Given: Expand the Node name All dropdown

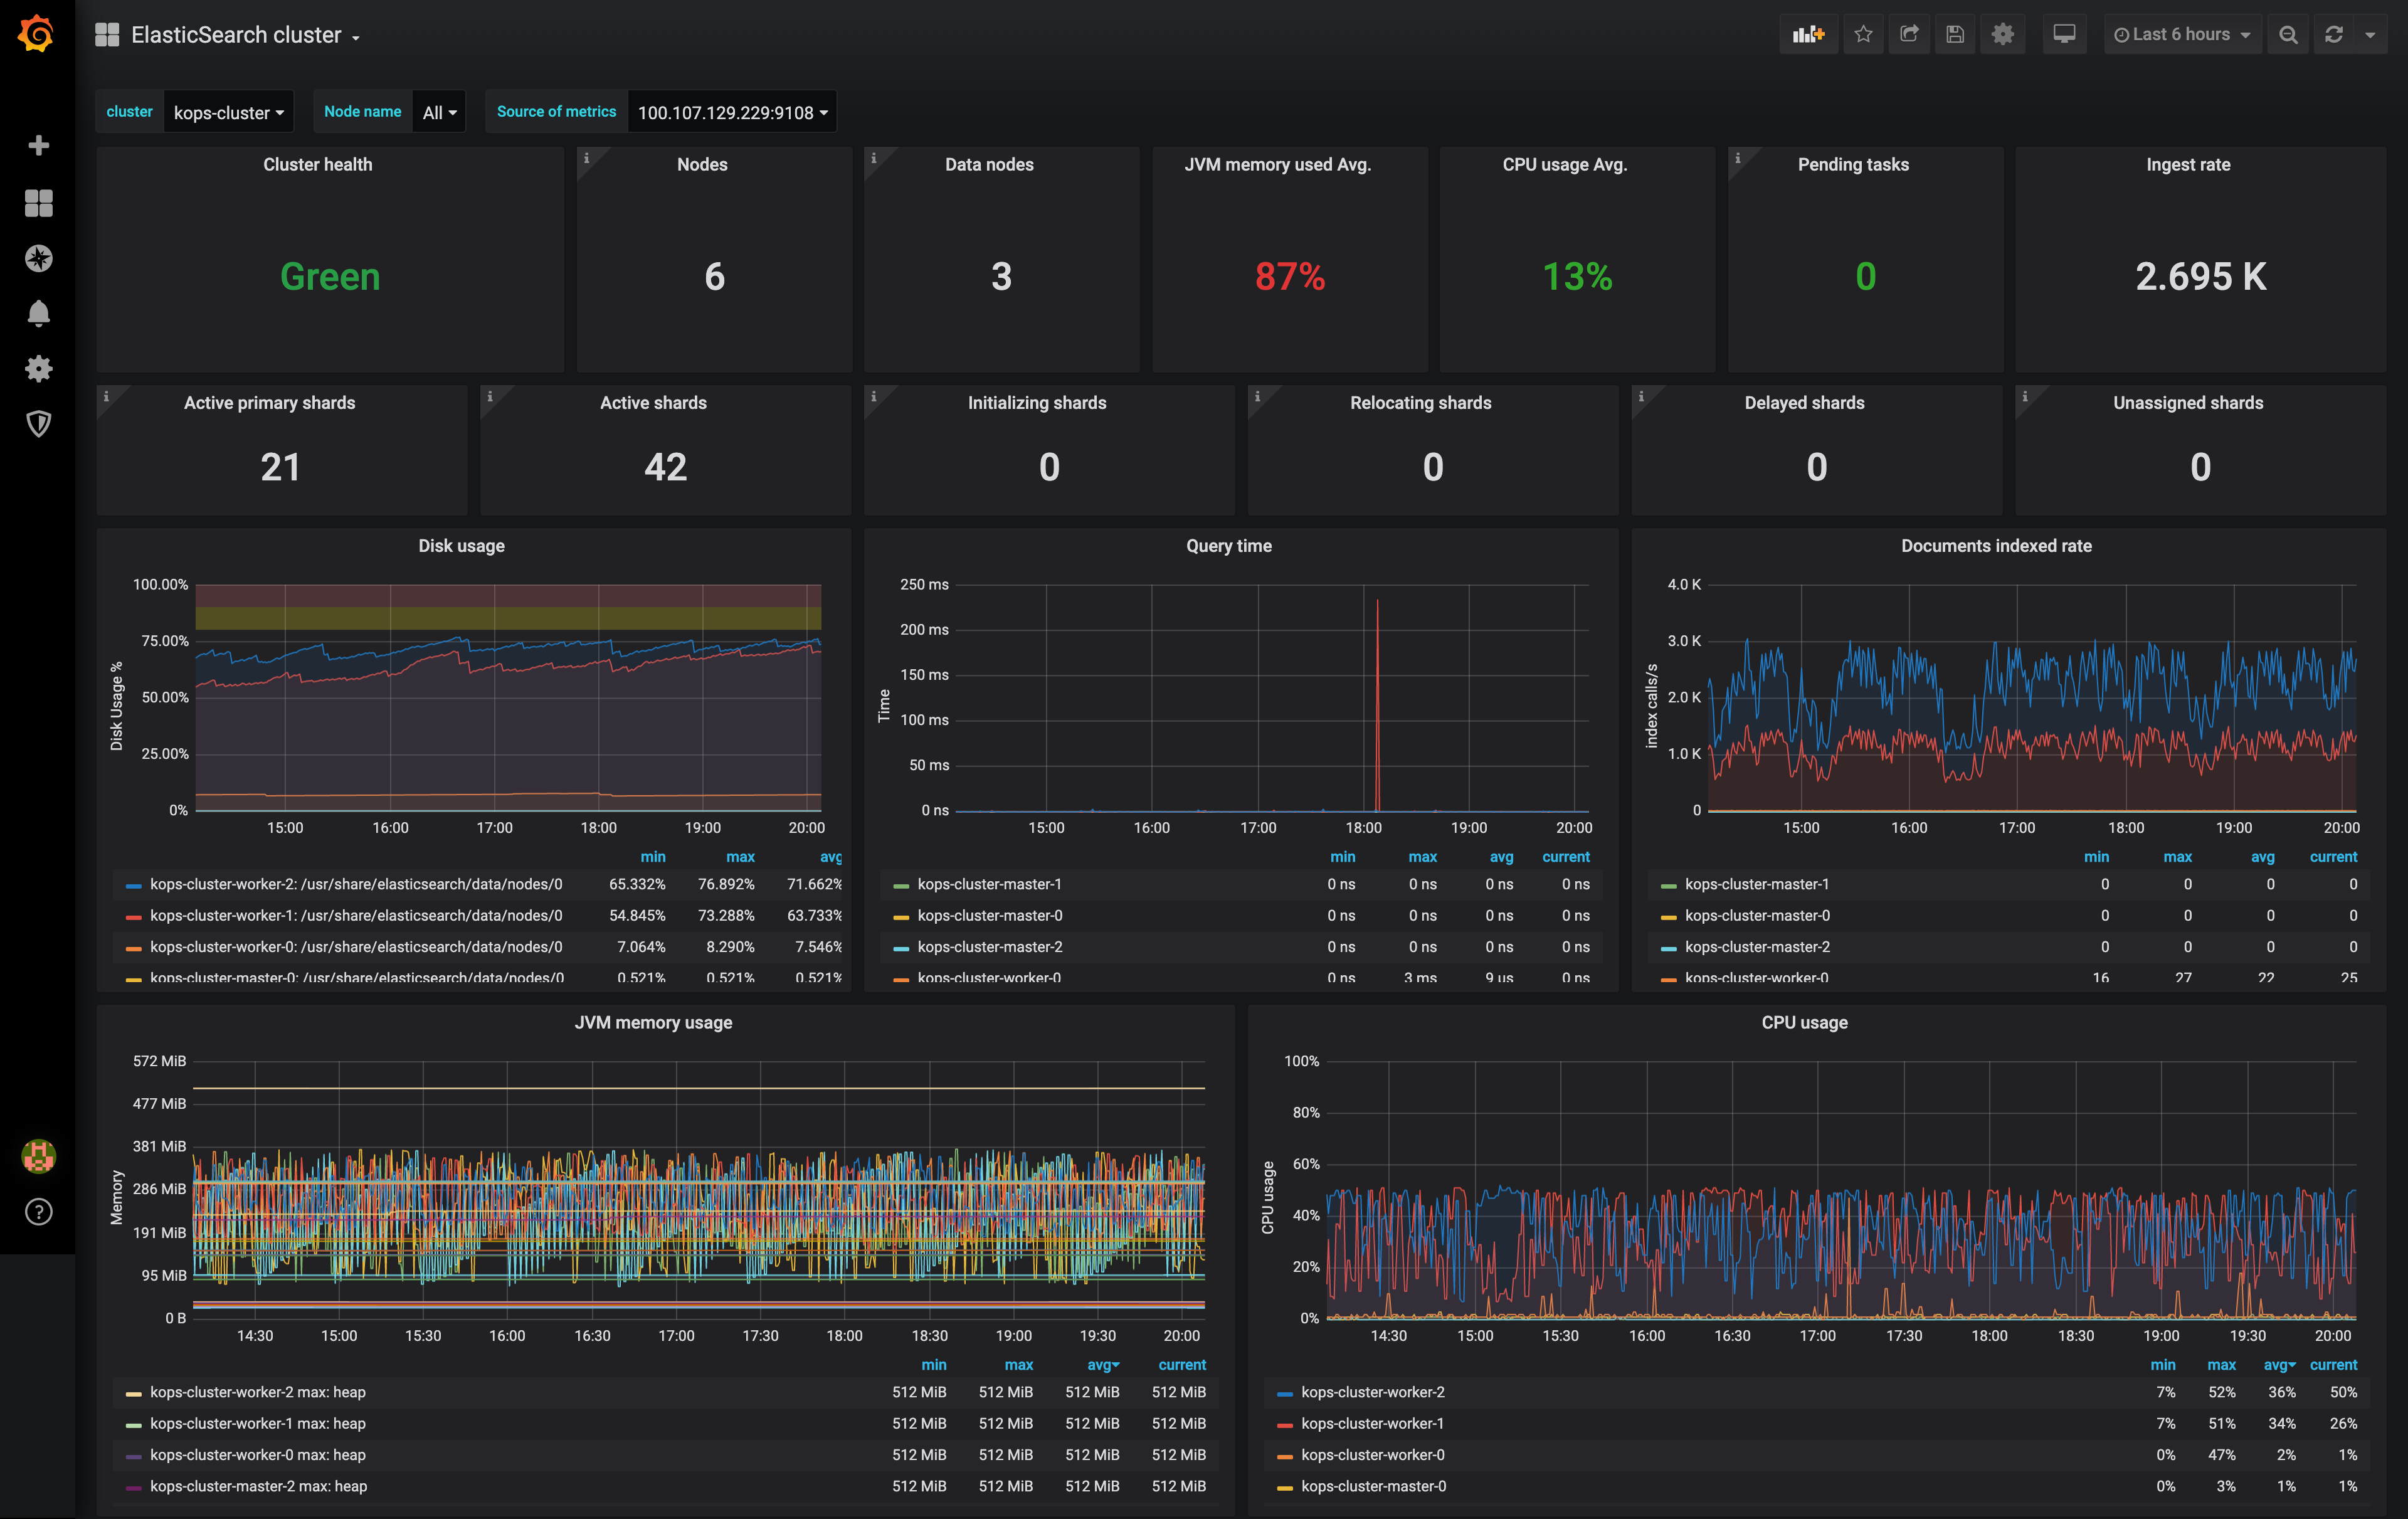Looking at the screenshot, I should [439, 112].
